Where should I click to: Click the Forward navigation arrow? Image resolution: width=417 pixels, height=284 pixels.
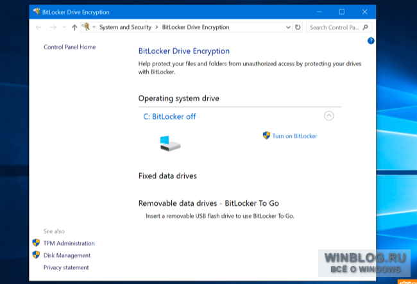[53, 28]
